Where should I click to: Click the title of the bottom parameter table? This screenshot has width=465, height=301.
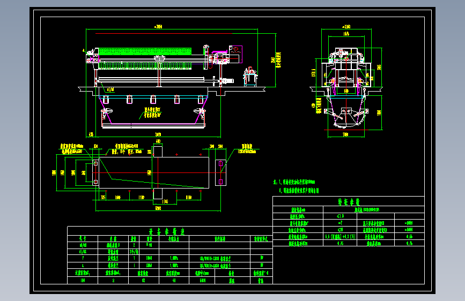tap(167, 231)
